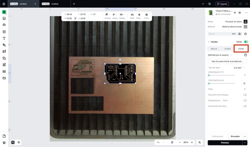Click the save parameters icon beside Definido
The width and height of the screenshot is (250, 147).
pyautogui.click(x=245, y=55)
